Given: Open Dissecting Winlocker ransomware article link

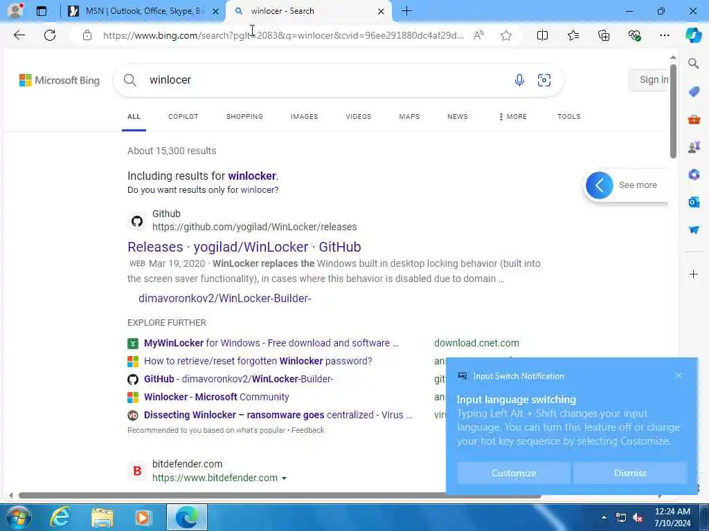Looking at the screenshot, I should click(x=278, y=415).
